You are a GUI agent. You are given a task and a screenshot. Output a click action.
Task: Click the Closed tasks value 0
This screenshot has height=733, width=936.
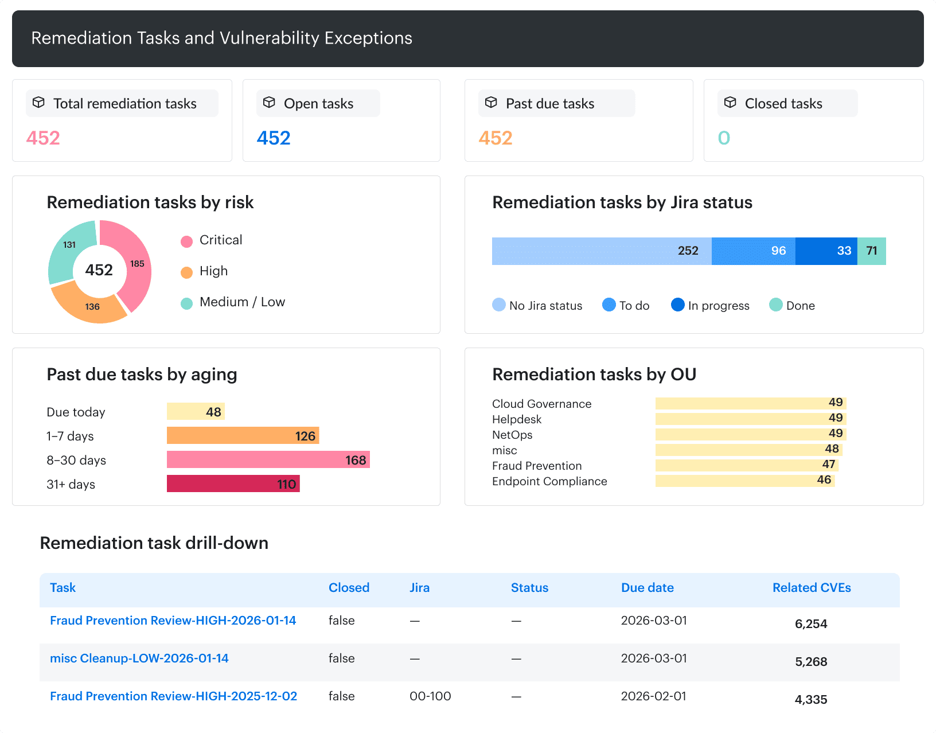(724, 138)
